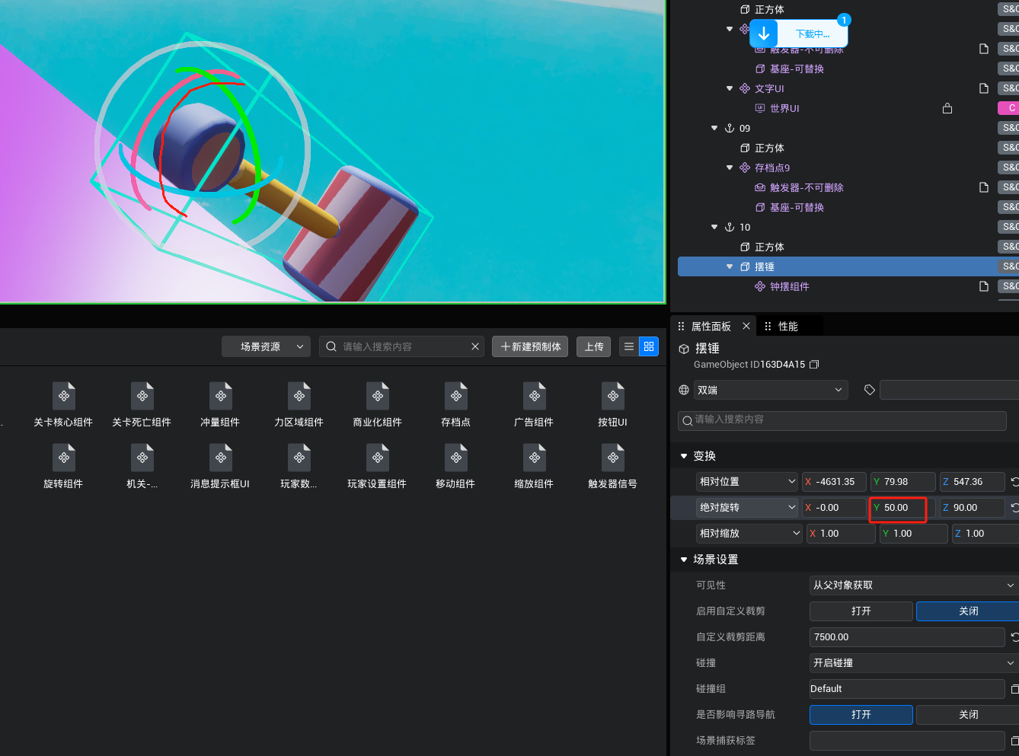Select 世界UI in the hierarchy

click(784, 108)
